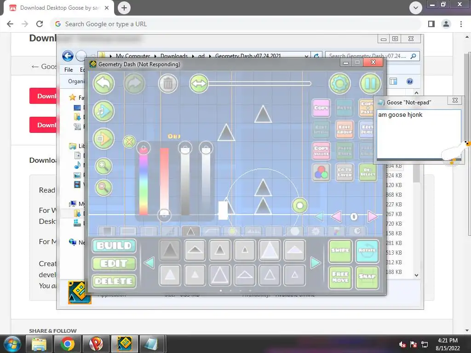Start music playback with the note-play icon

[103, 111]
